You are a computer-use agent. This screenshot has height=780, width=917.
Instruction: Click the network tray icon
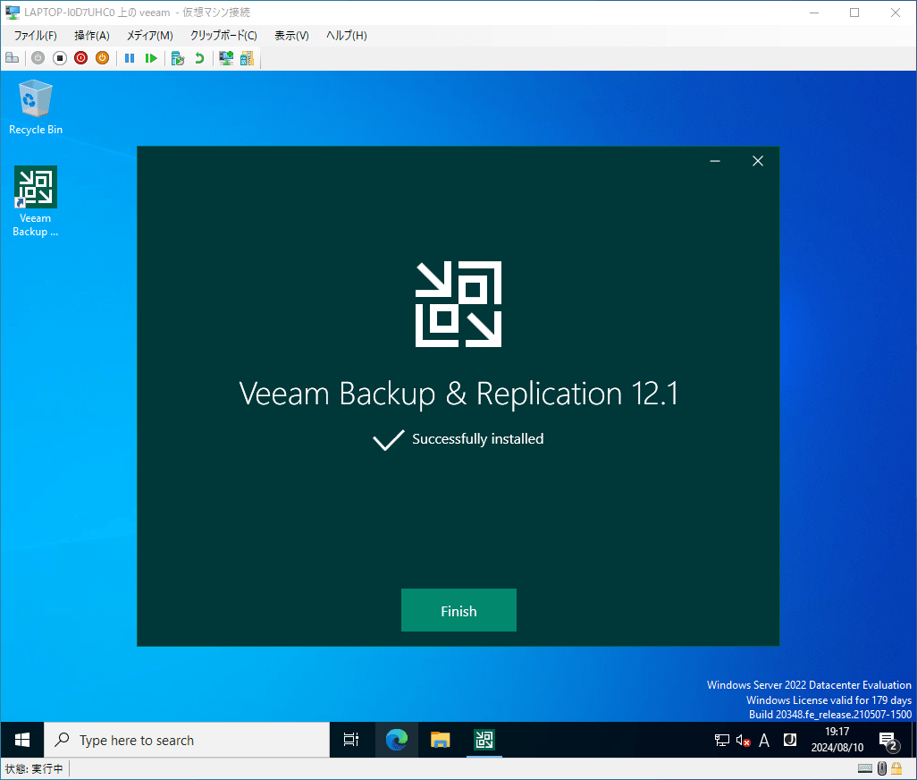(721, 741)
